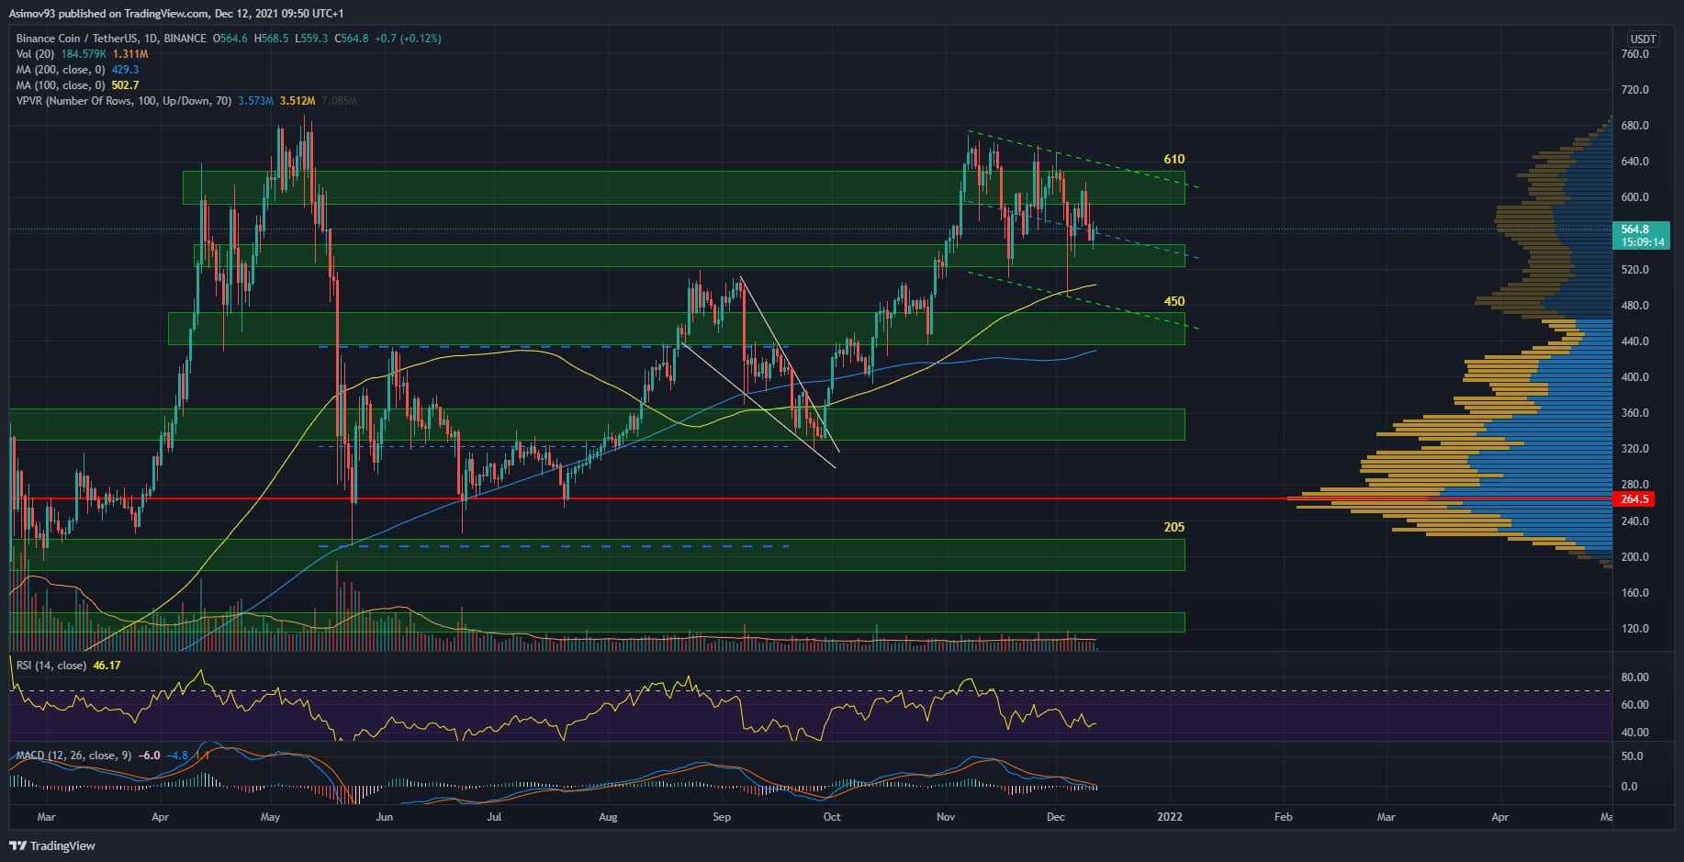Click the MACD histogram value -6.0
Screen dimensions: 1684x862
[149, 756]
